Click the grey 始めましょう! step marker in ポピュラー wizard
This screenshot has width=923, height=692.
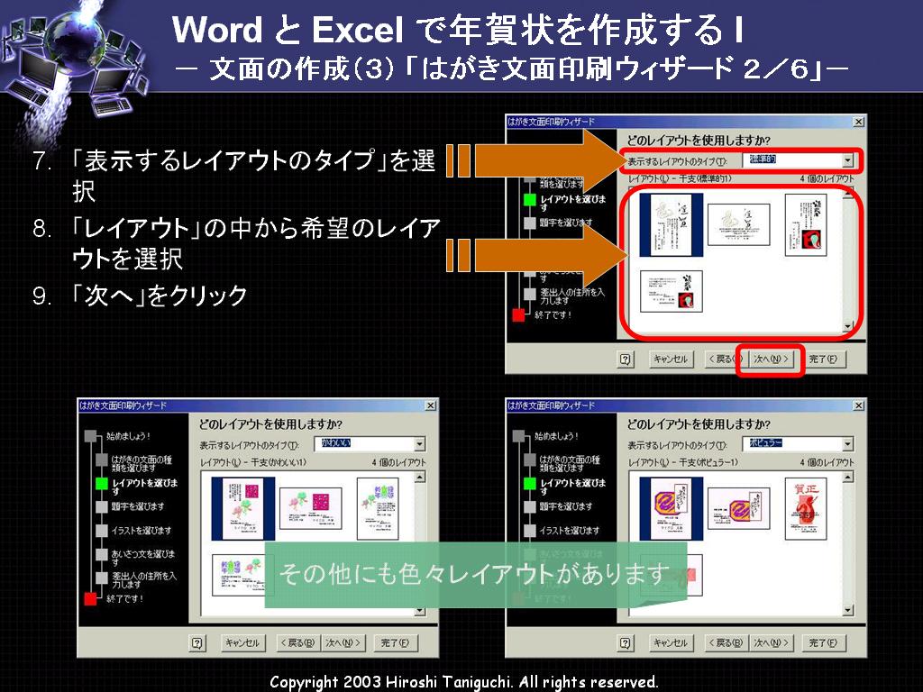click(x=518, y=436)
